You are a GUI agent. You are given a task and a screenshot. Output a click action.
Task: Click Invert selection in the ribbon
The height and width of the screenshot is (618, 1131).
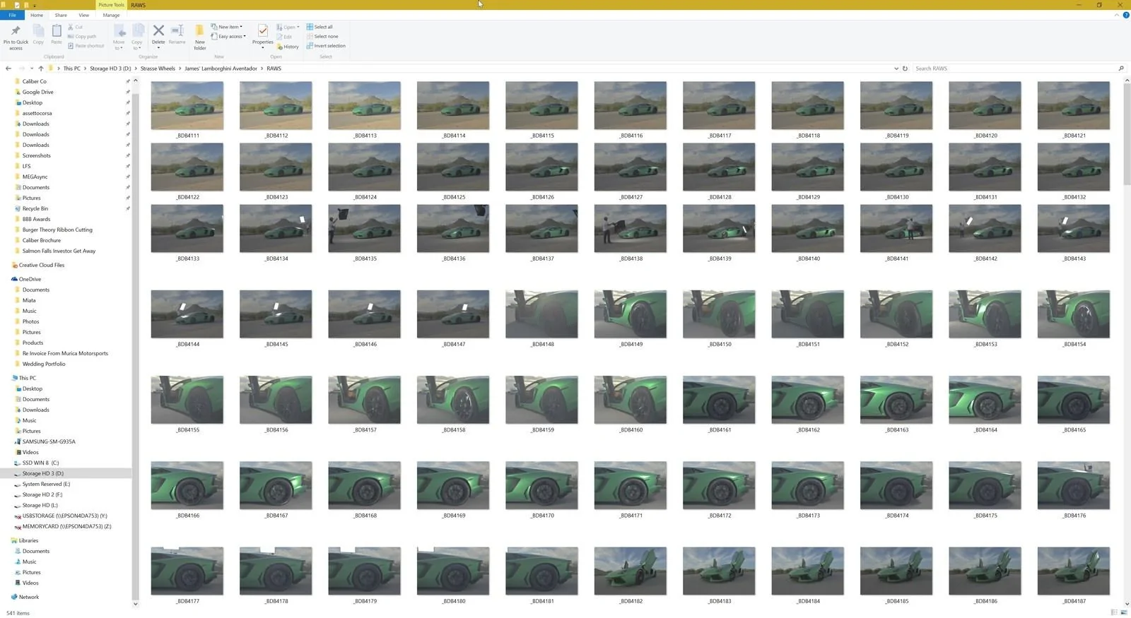[x=326, y=46]
